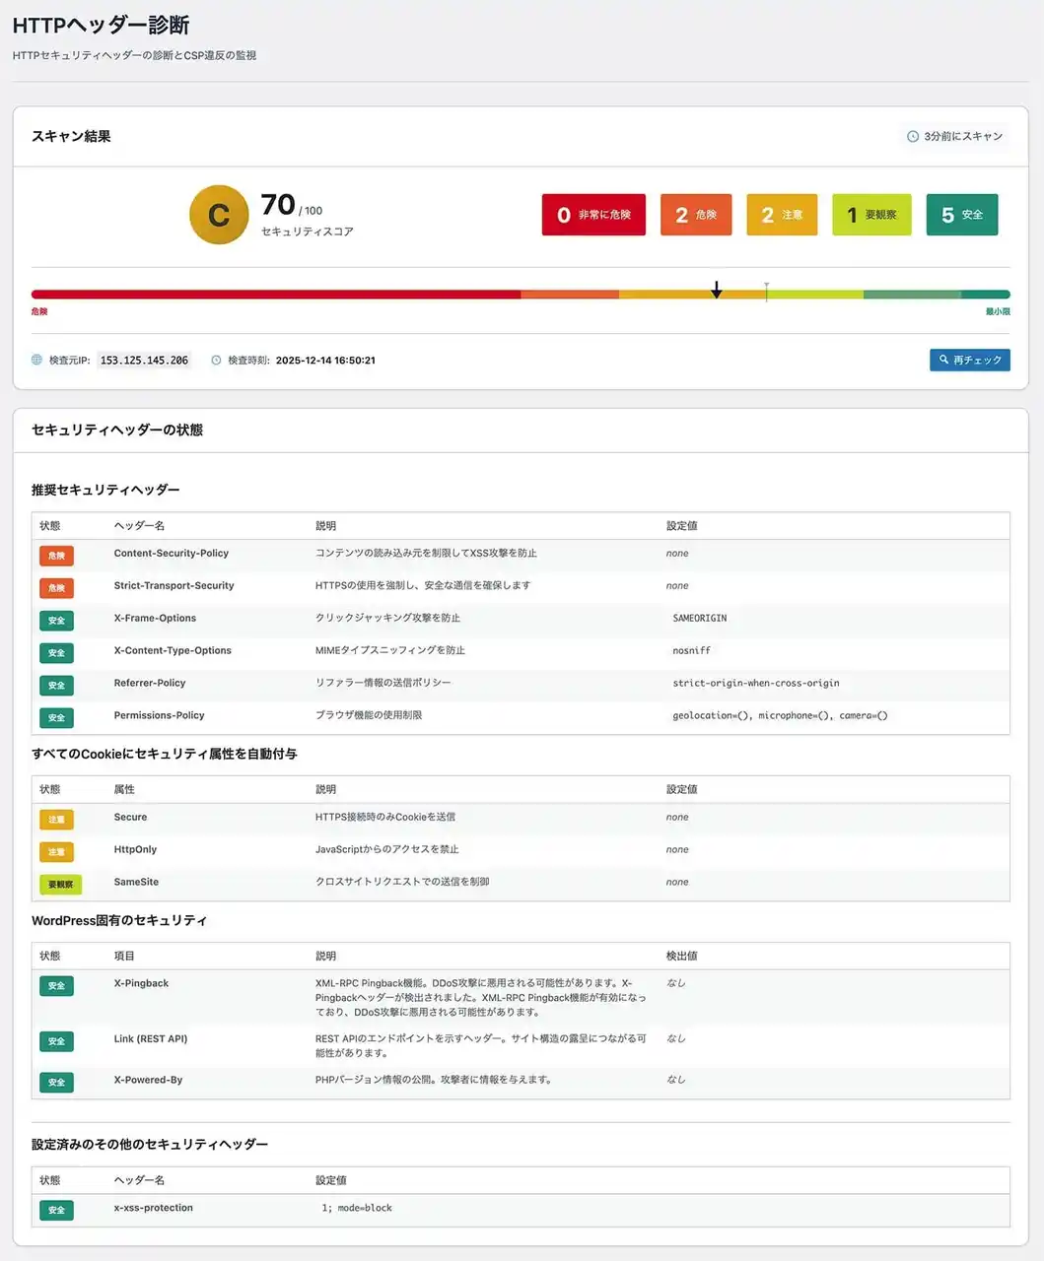This screenshot has height=1261, width=1044.
Task: Select the orange 危険 count tile
Action: (x=696, y=215)
